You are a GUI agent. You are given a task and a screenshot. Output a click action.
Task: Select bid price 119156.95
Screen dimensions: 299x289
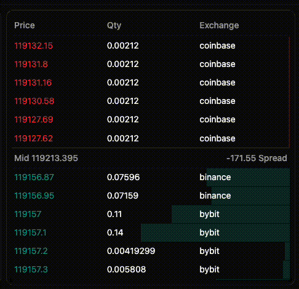point(34,196)
